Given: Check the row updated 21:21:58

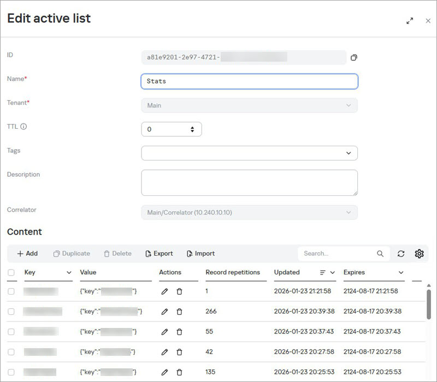Looking at the screenshot, I should [11, 291].
